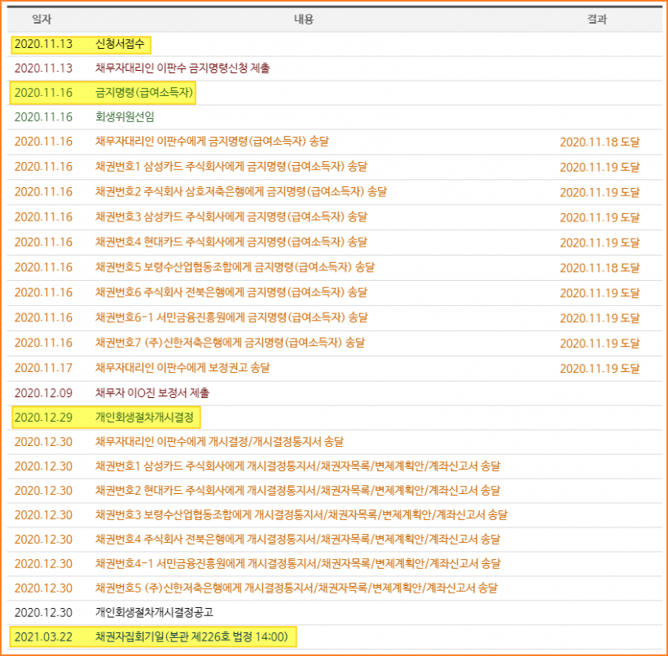Open '채무자대리인 이판수 금지명령신청 제출' entry
Image resolution: width=668 pixels, height=656 pixels.
pos(182,68)
